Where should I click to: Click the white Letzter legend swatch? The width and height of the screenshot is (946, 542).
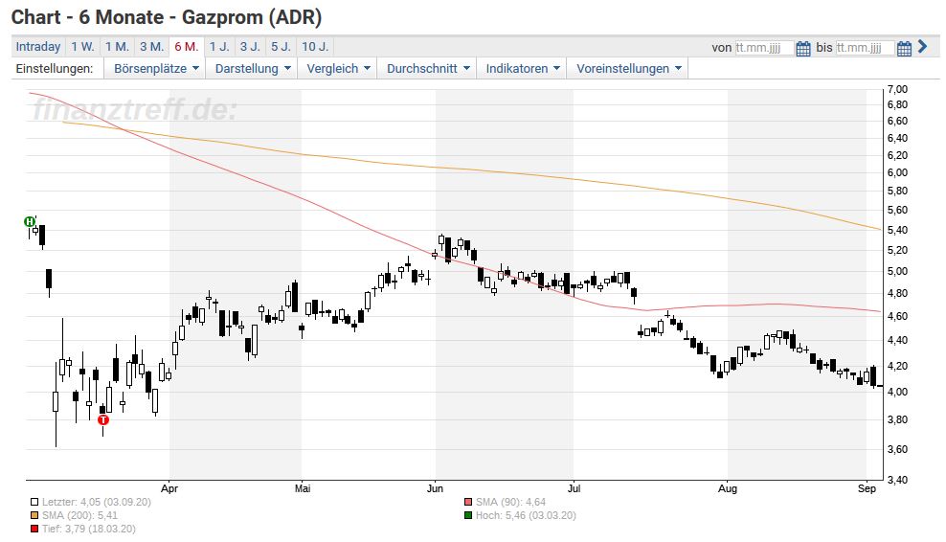[34, 502]
